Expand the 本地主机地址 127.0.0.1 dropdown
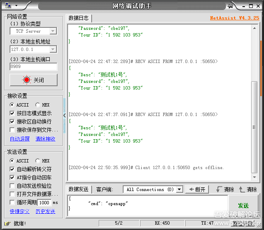 coord(53,49)
